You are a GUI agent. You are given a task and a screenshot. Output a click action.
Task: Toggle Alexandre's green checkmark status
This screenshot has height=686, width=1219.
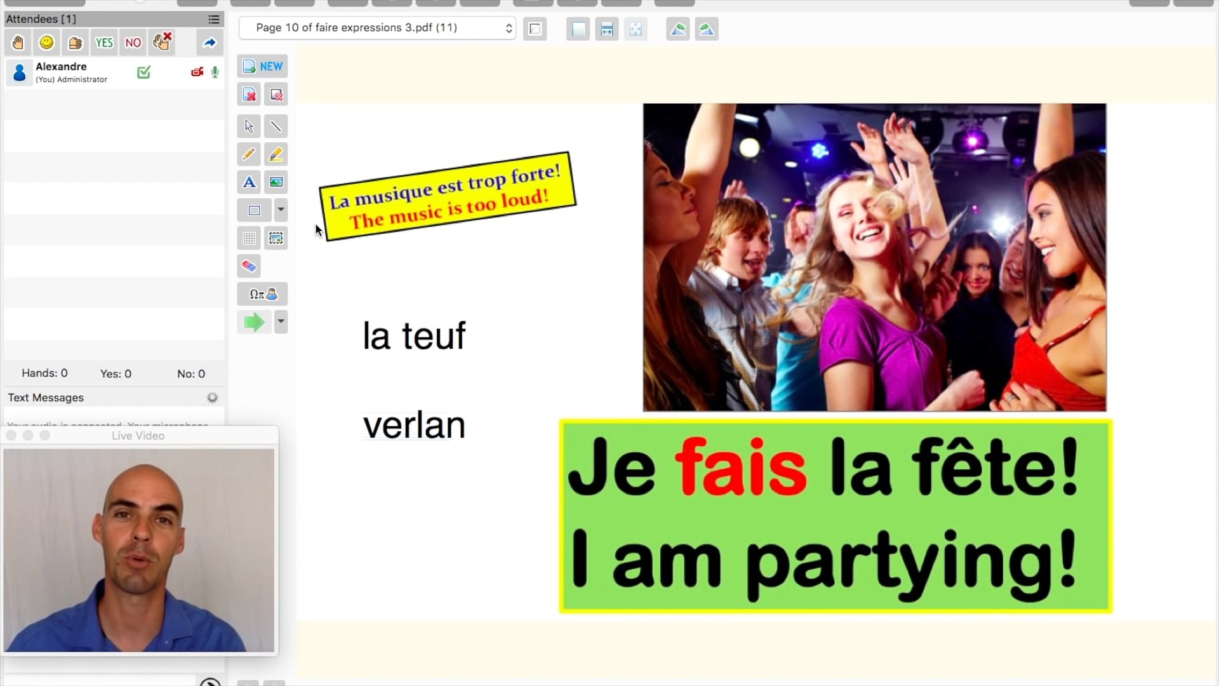(144, 72)
